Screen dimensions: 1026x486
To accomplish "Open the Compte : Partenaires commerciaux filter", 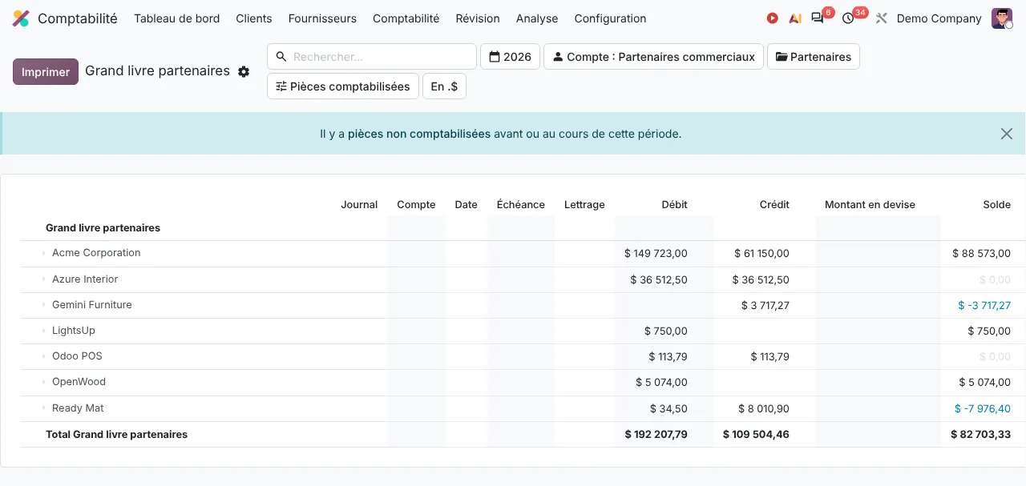I will click(x=653, y=57).
